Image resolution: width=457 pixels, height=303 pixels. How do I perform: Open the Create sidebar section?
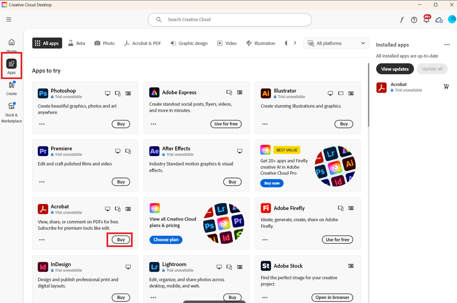(x=12, y=88)
